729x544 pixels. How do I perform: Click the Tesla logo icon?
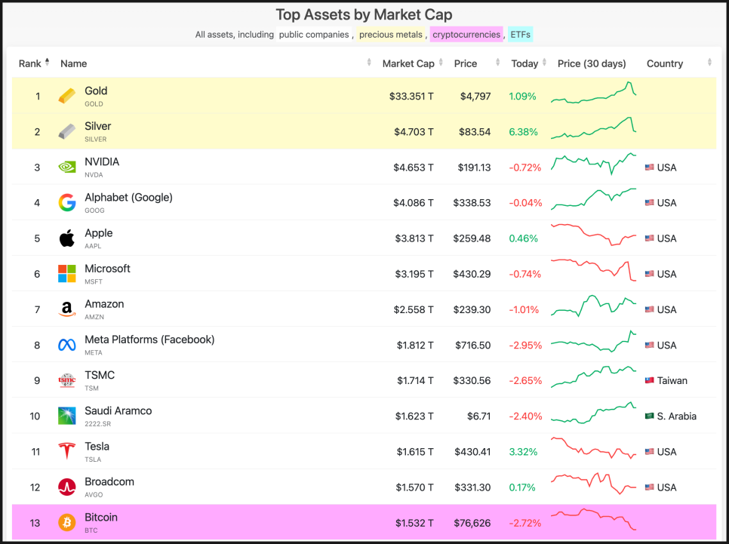click(67, 452)
